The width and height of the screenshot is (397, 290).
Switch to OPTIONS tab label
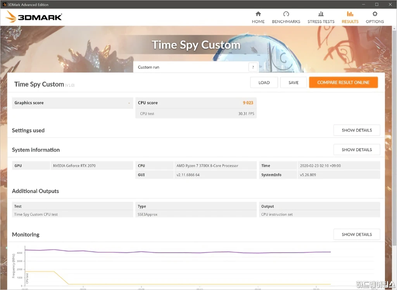tap(375, 22)
